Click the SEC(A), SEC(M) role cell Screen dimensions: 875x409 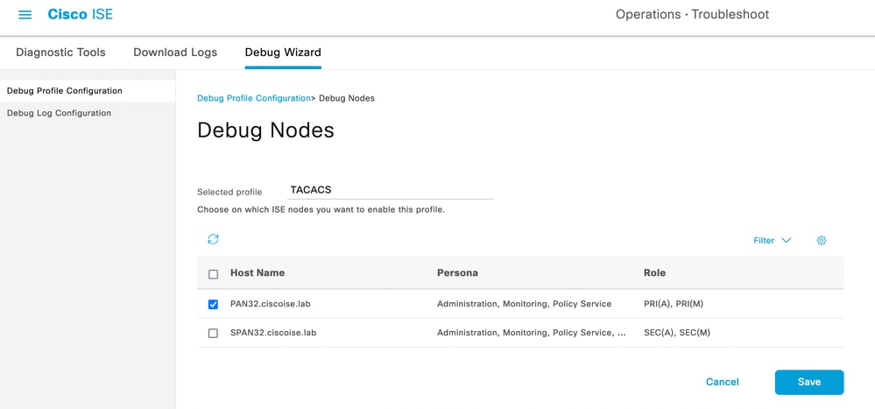pos(677,333)
